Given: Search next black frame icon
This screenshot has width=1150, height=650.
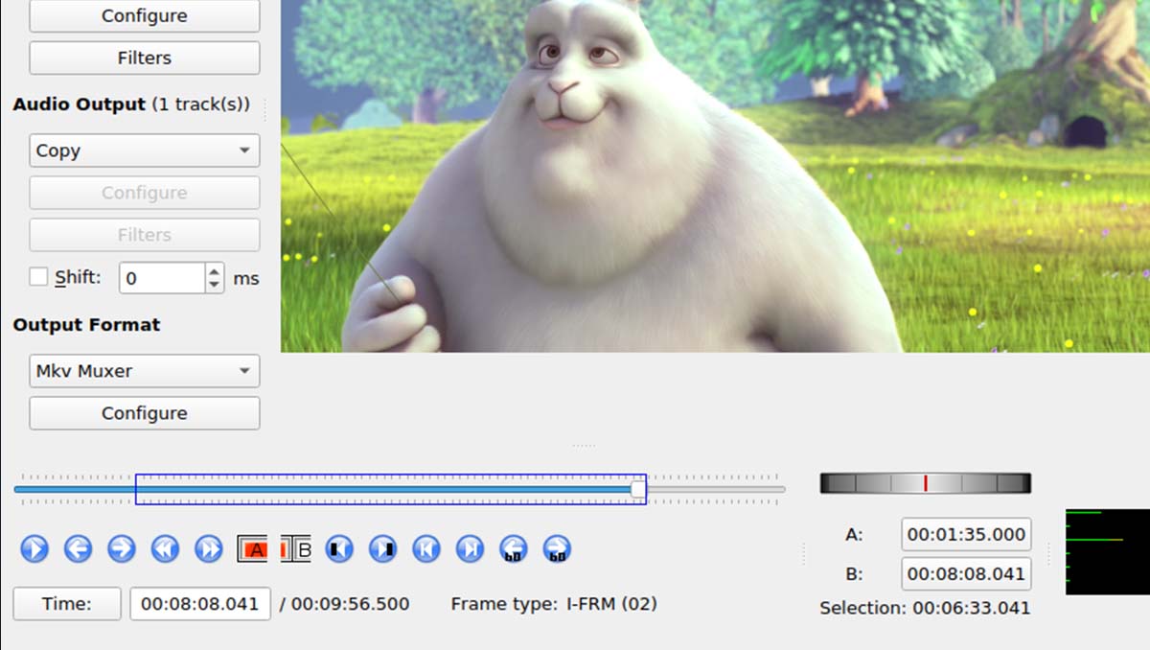Looking at the screenshot, I should click(382, 548).
